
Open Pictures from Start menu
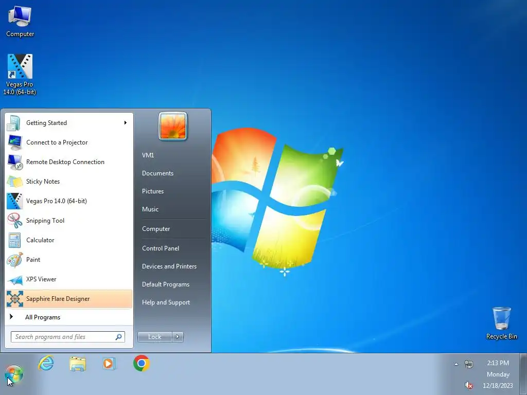click(152, 191)
